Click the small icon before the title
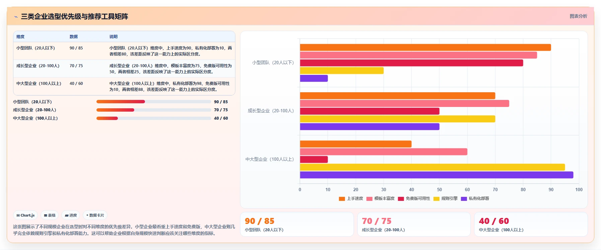This screenshot has width=601, height=250. tap(16, 17)
